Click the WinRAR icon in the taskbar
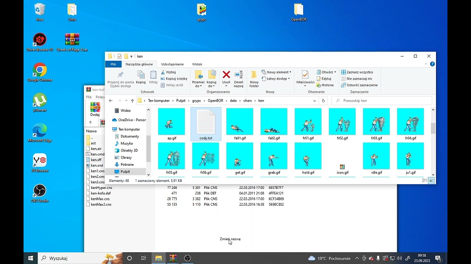 [173, 258]
